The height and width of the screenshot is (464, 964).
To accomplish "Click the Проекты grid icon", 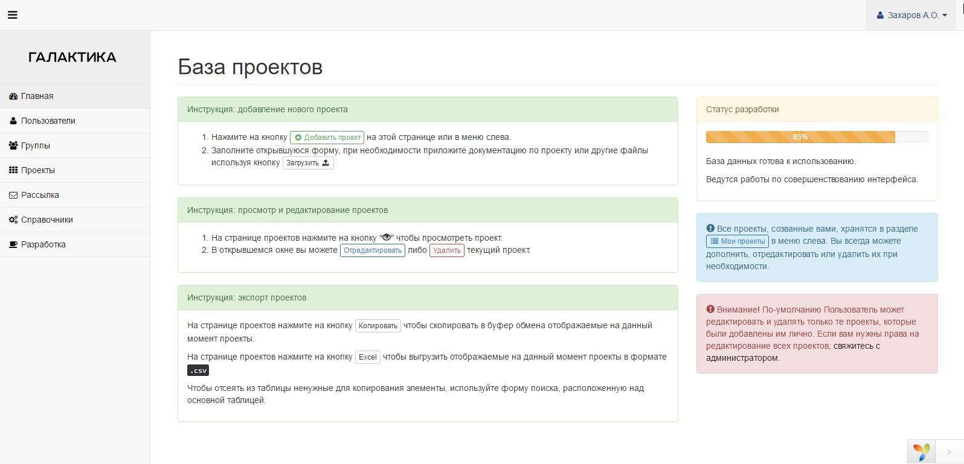I will tap(13, 170).
